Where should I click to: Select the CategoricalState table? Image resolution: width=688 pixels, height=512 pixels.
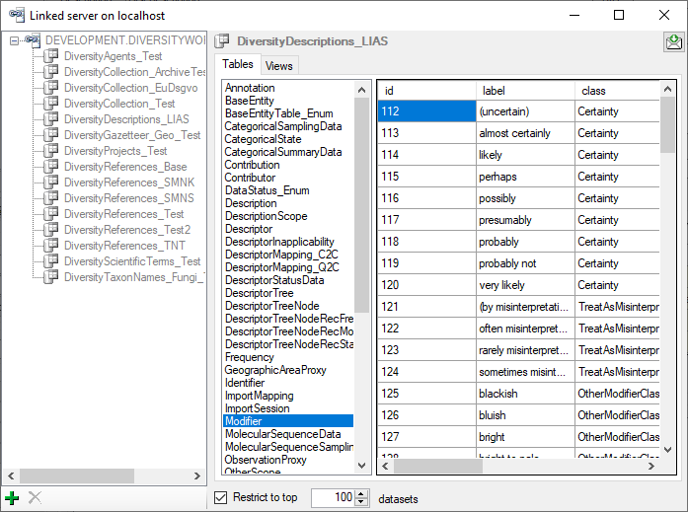(x=264, y=139)
